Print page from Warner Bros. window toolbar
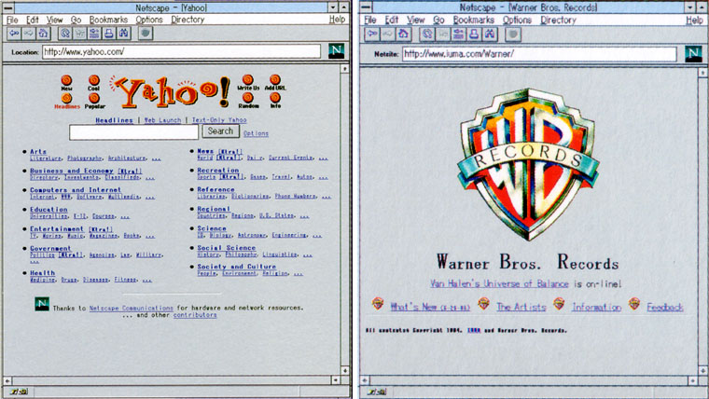The width and height of the screenshot is (709, 399). [x=473, y=34]
